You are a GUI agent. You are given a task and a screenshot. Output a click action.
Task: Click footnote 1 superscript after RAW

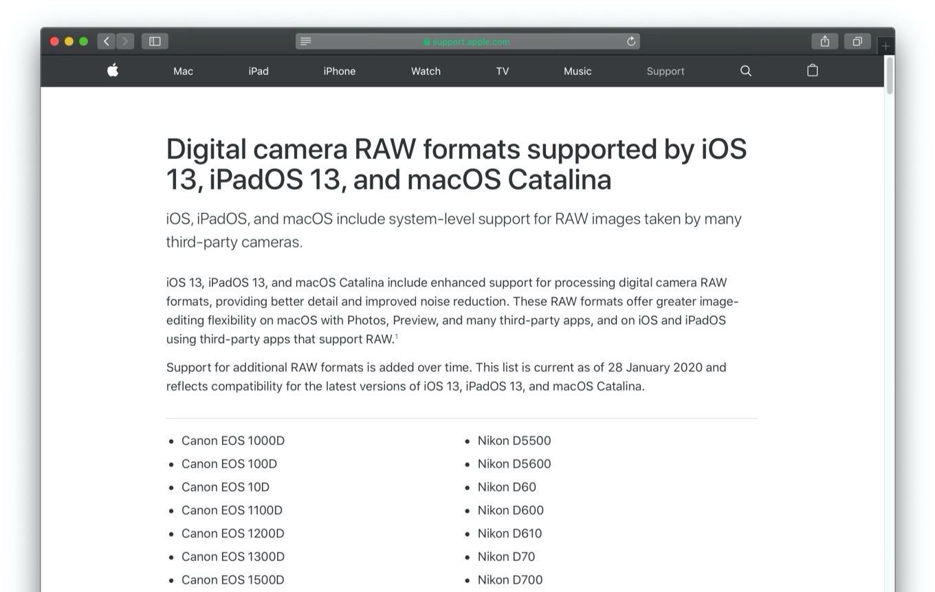point(397,336)
